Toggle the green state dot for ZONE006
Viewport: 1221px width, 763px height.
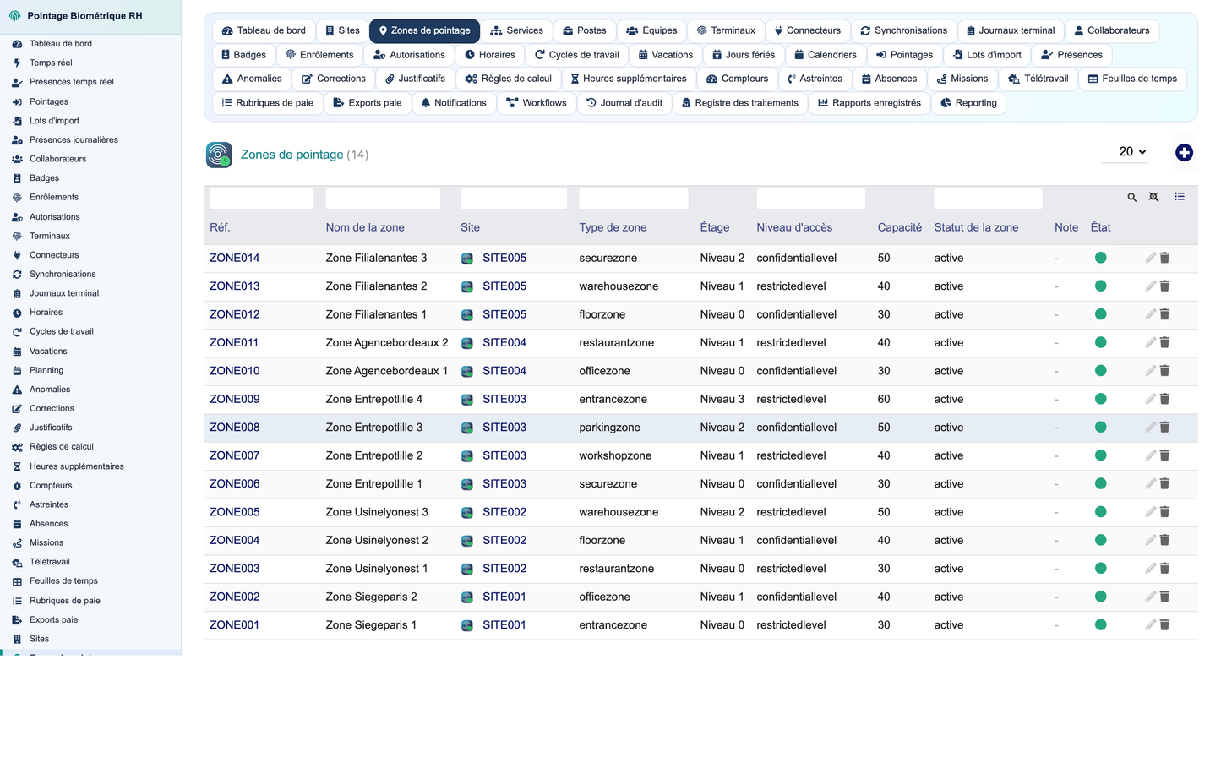click(x=1100, y=483)
